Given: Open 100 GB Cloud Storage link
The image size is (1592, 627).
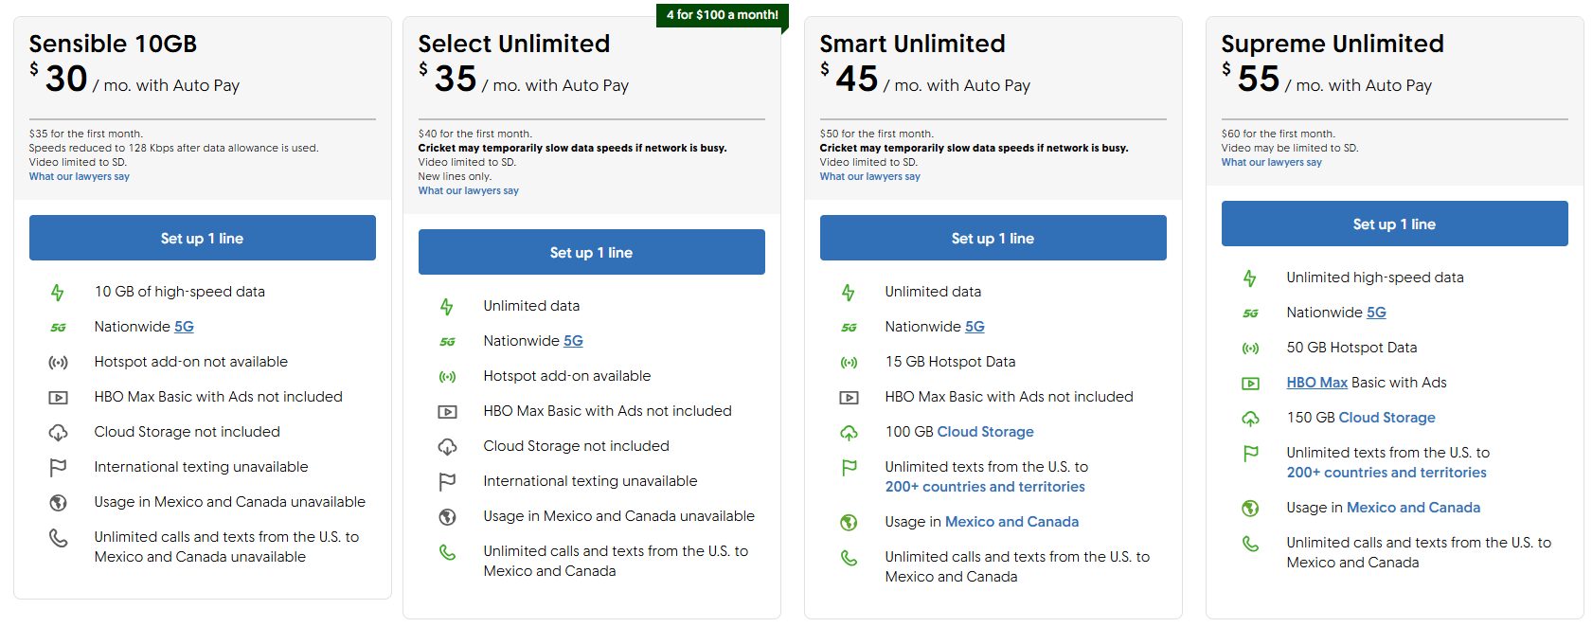Looking at the screenshot, I should [x=985, y=432].
